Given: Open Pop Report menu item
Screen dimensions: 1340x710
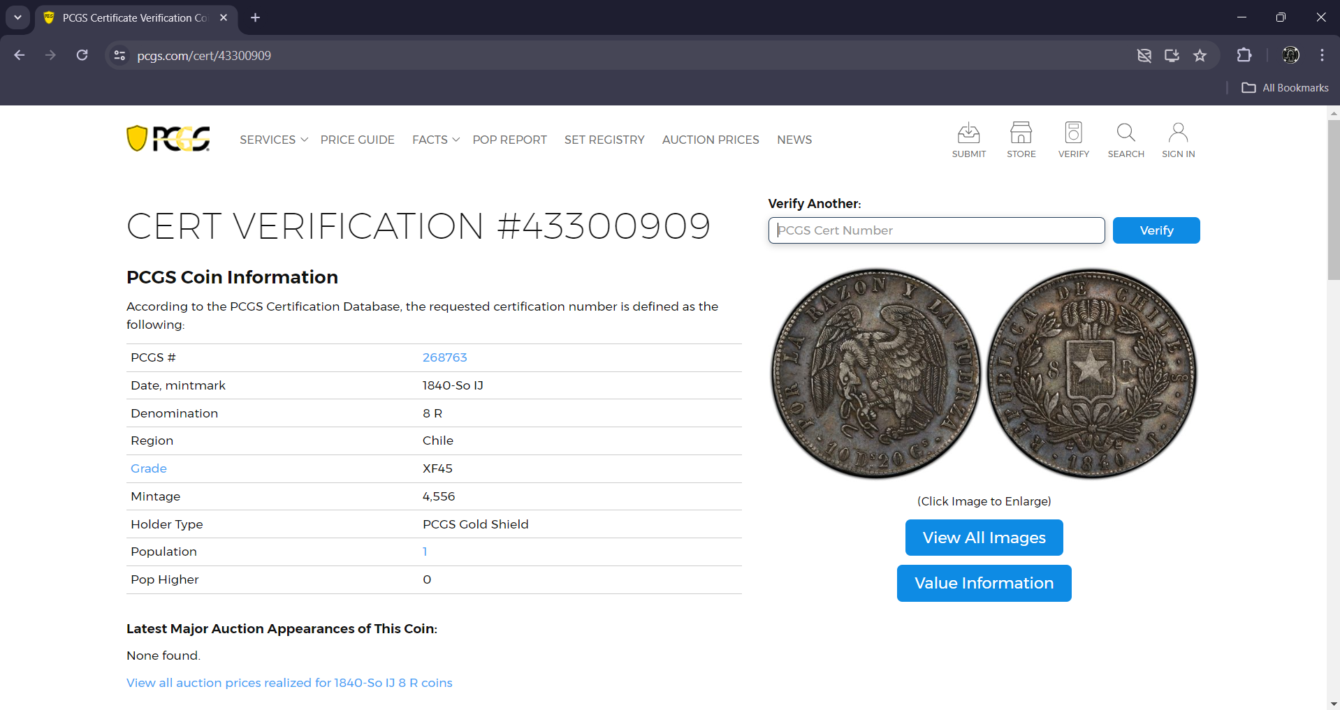Looking at the screenshot, I should click(509, 140).
